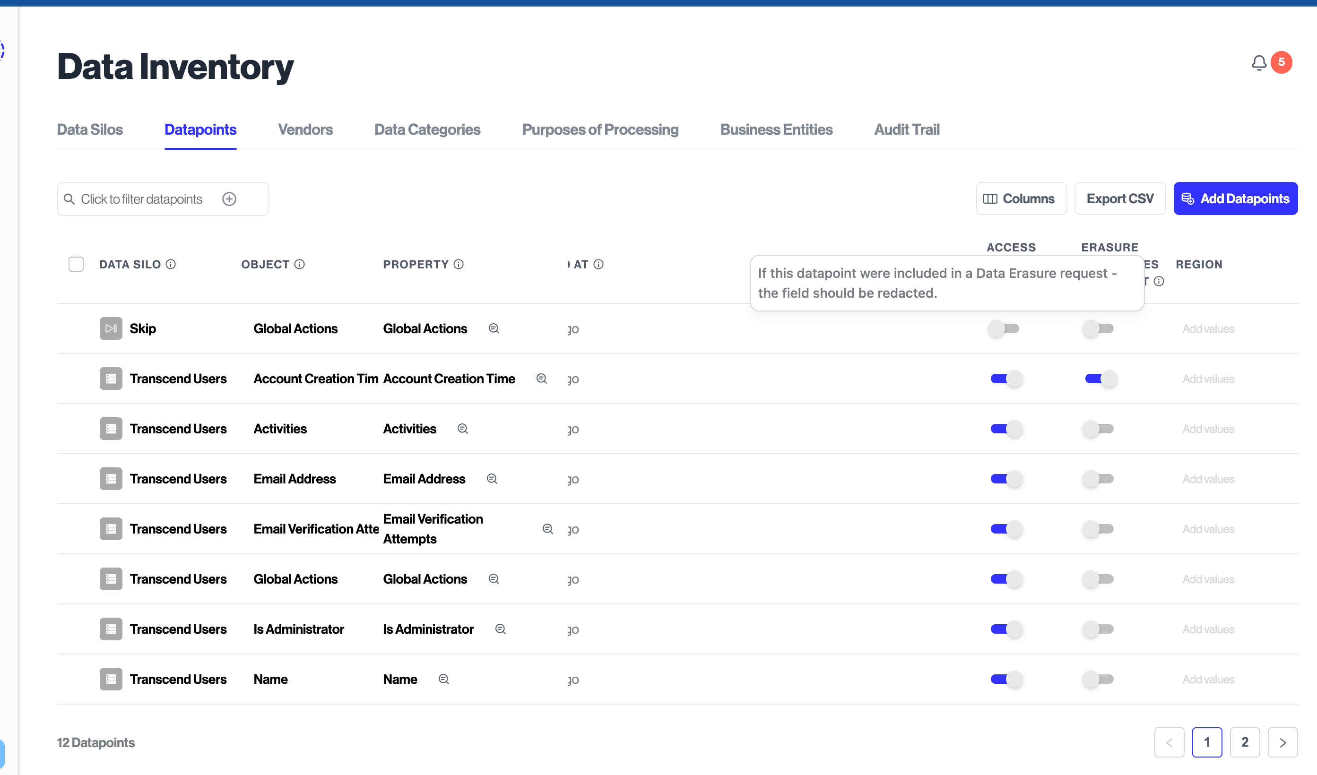Check the select-all datapoints checkbox
This screenshot has width=1317, height=775.
(76, 265)
